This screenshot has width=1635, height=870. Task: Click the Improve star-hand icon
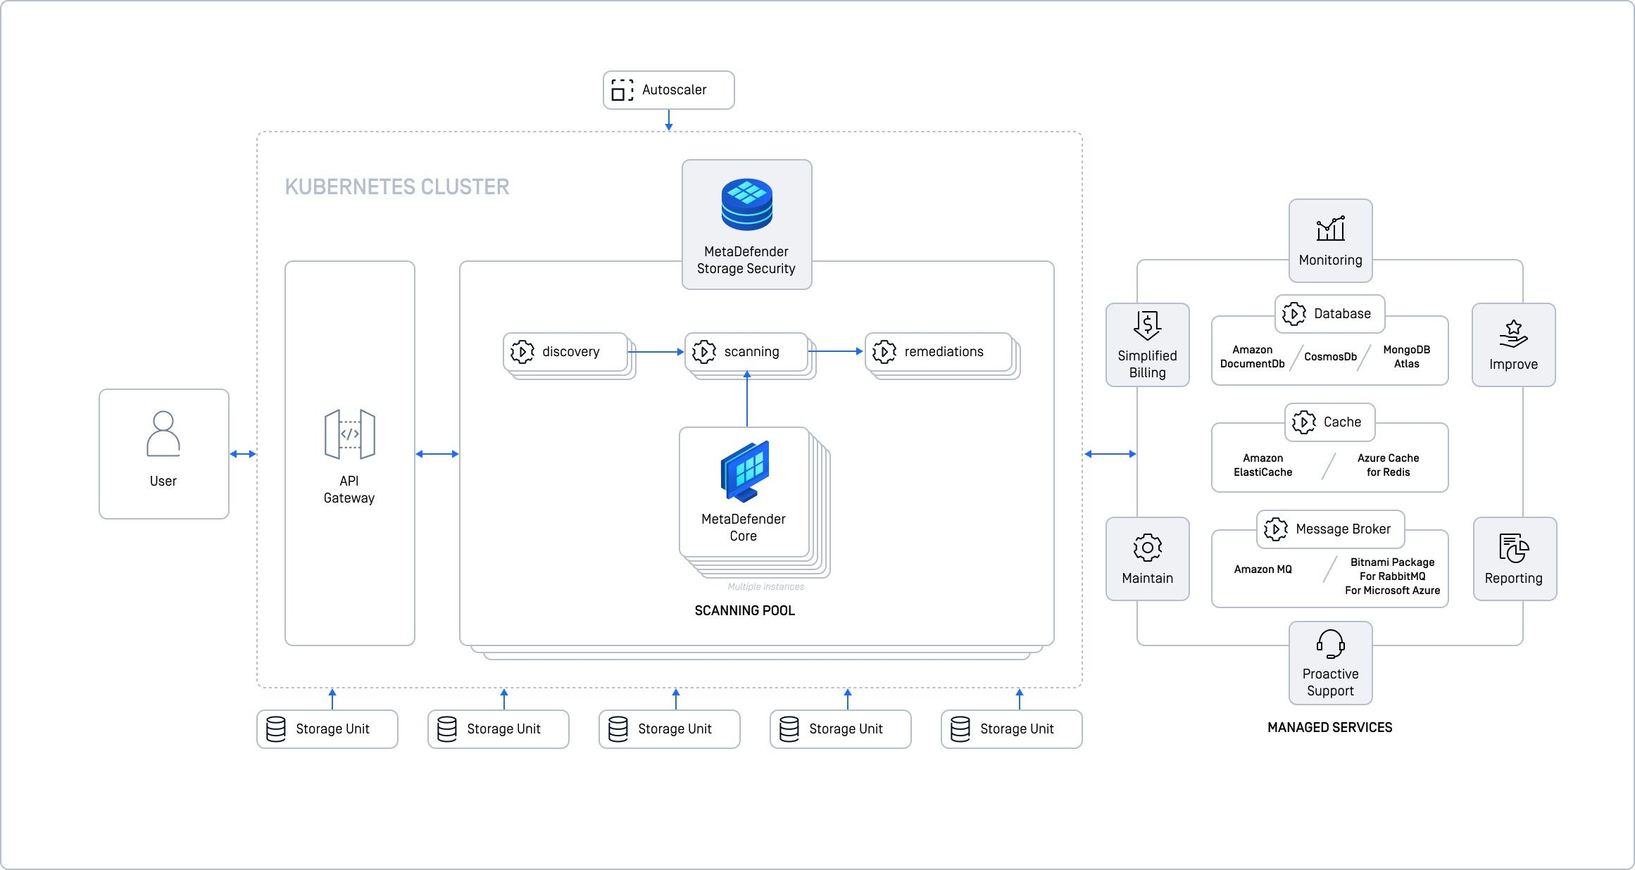[1514, 334]
